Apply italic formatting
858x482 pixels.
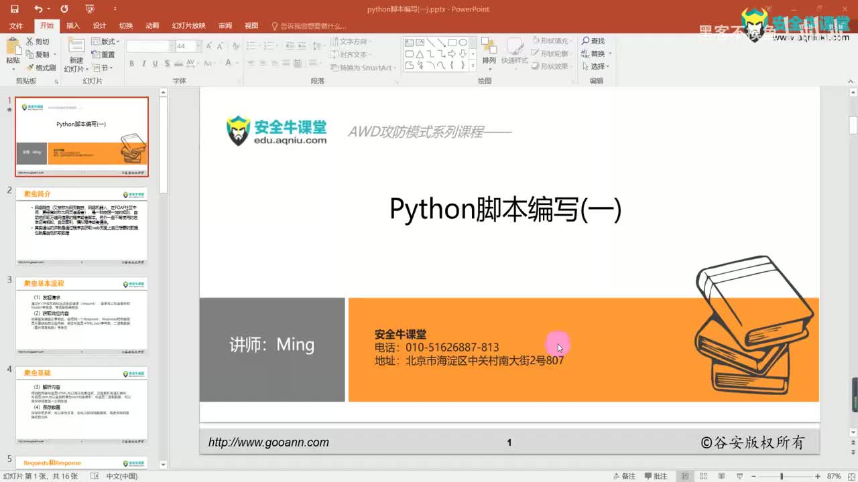(x=143, y=64)
